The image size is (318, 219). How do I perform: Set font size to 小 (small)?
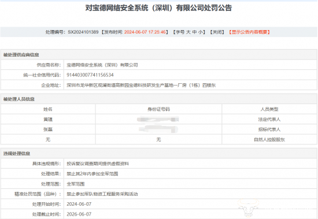click(201, 32)
